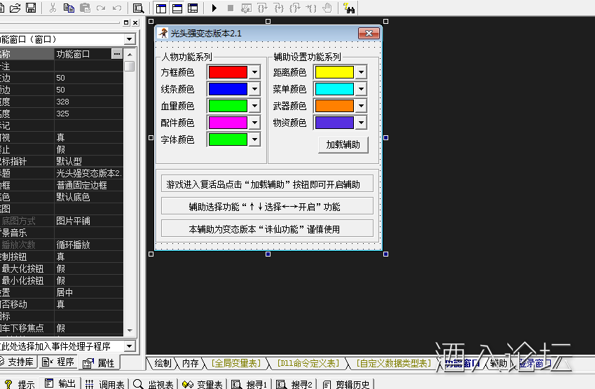Expand the 距离颜色 color dropdown arrow

(361, 72)
